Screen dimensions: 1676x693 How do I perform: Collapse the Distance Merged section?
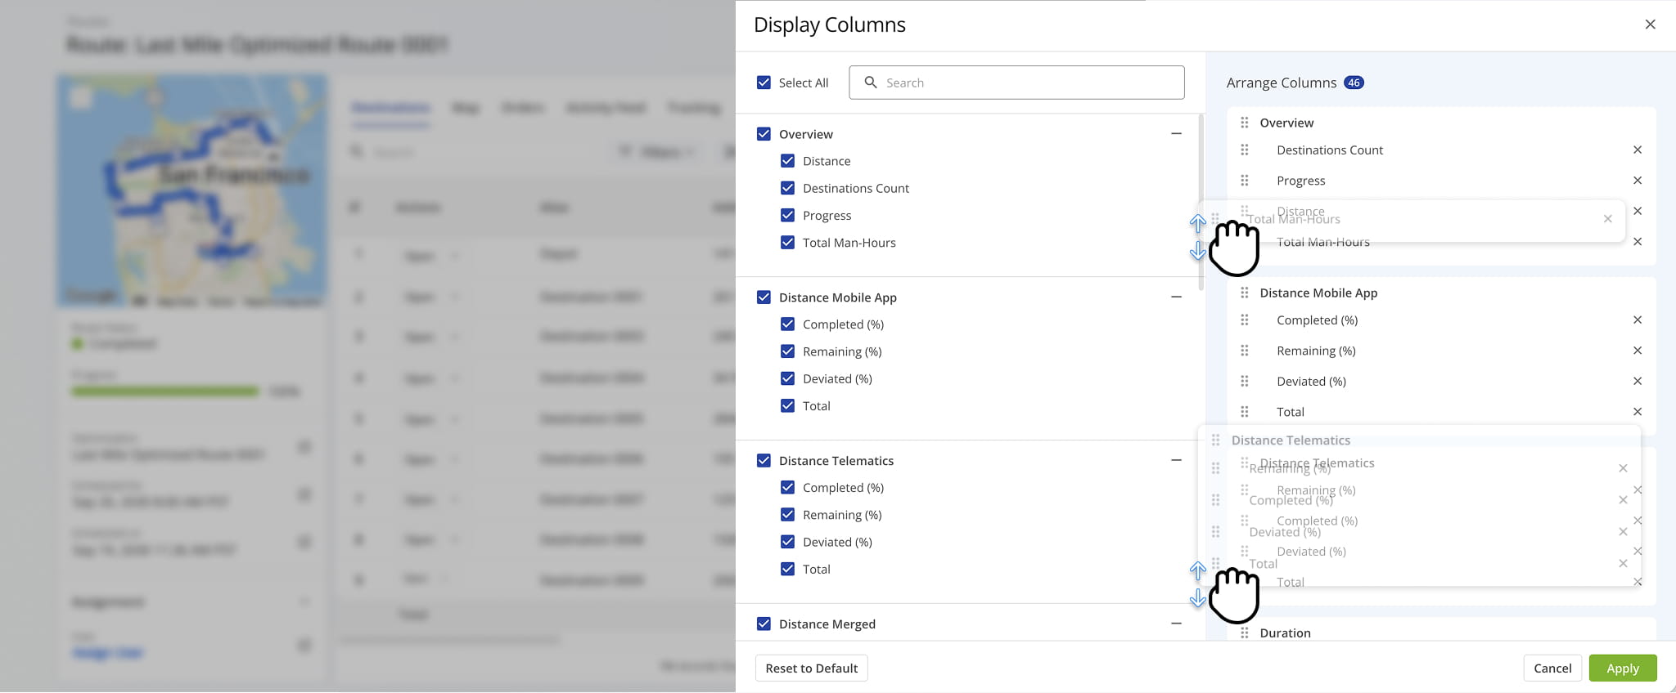click(1176, 624)
